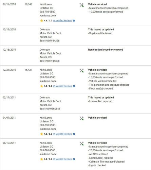Click the wrench icon for the 08/19/2011 service
The width and height of the screenshot is (151, 170).
[x=81, y=143]
